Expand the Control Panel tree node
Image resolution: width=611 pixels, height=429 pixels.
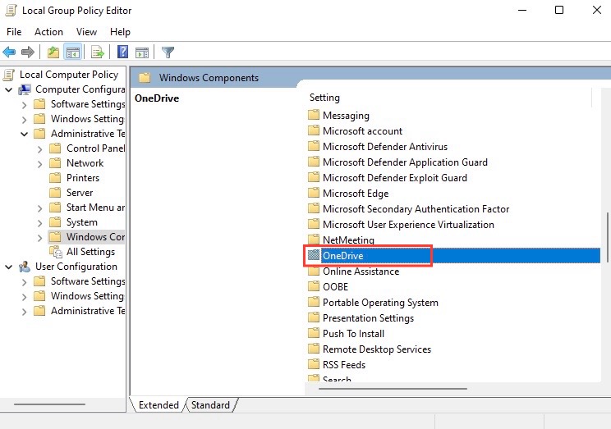point(39,149)
